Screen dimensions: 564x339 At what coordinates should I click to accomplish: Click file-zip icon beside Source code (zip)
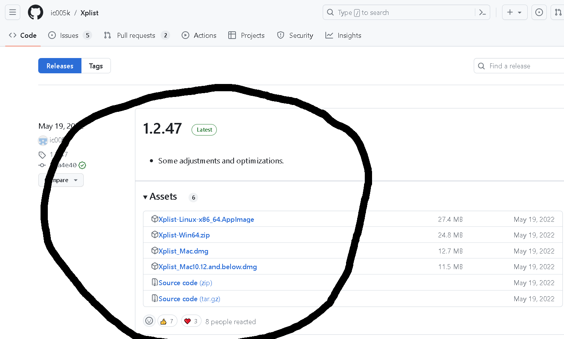[154, 282]
